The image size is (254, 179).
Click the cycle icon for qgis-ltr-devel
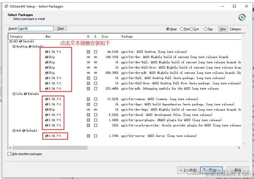pyautogui.click(x=46, y=115)
